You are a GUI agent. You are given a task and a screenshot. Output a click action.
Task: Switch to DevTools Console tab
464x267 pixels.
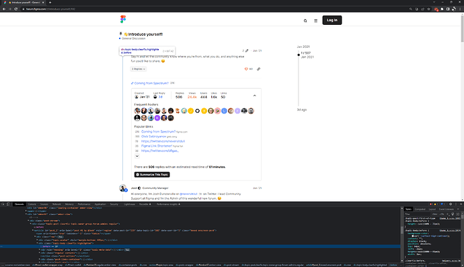point(32,204)
